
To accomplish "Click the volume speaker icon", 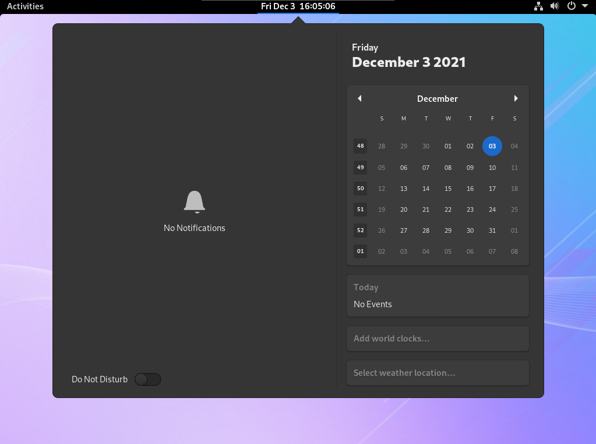I will tap(555, 6).
